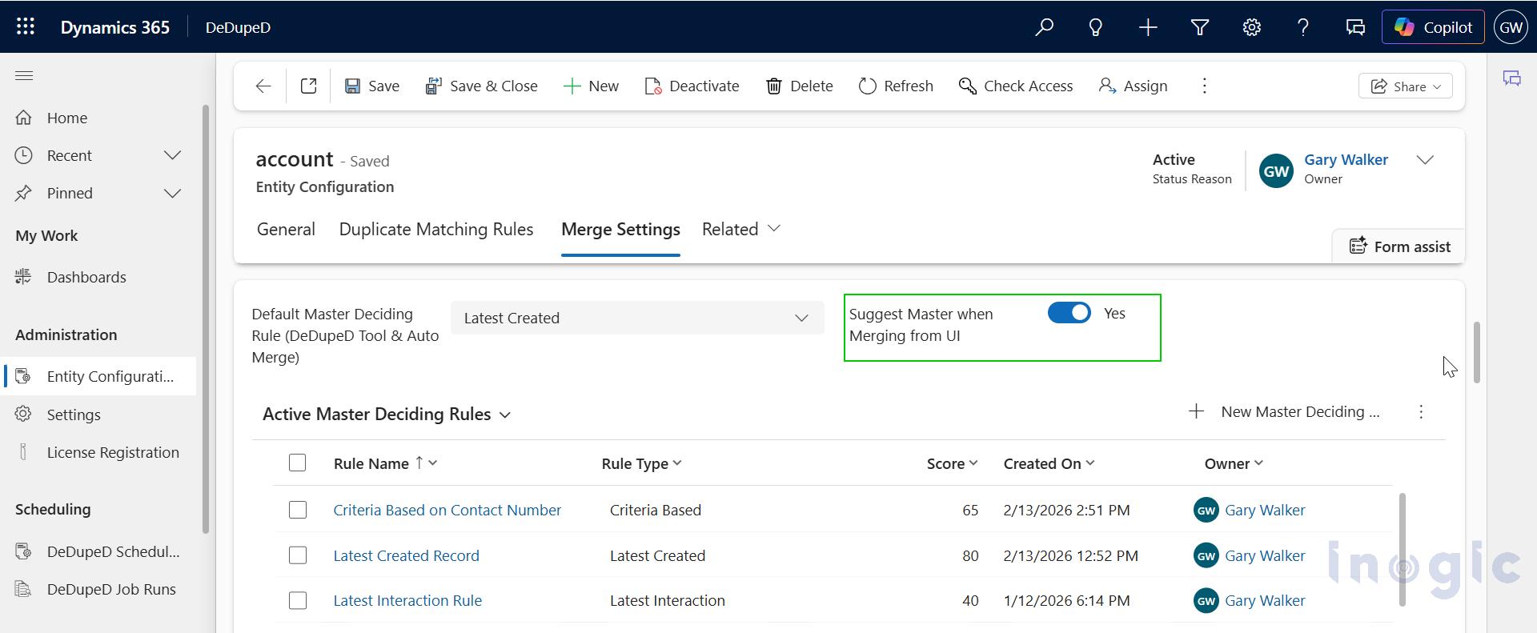Assign the record to another owner

[x=1133, y=86]
